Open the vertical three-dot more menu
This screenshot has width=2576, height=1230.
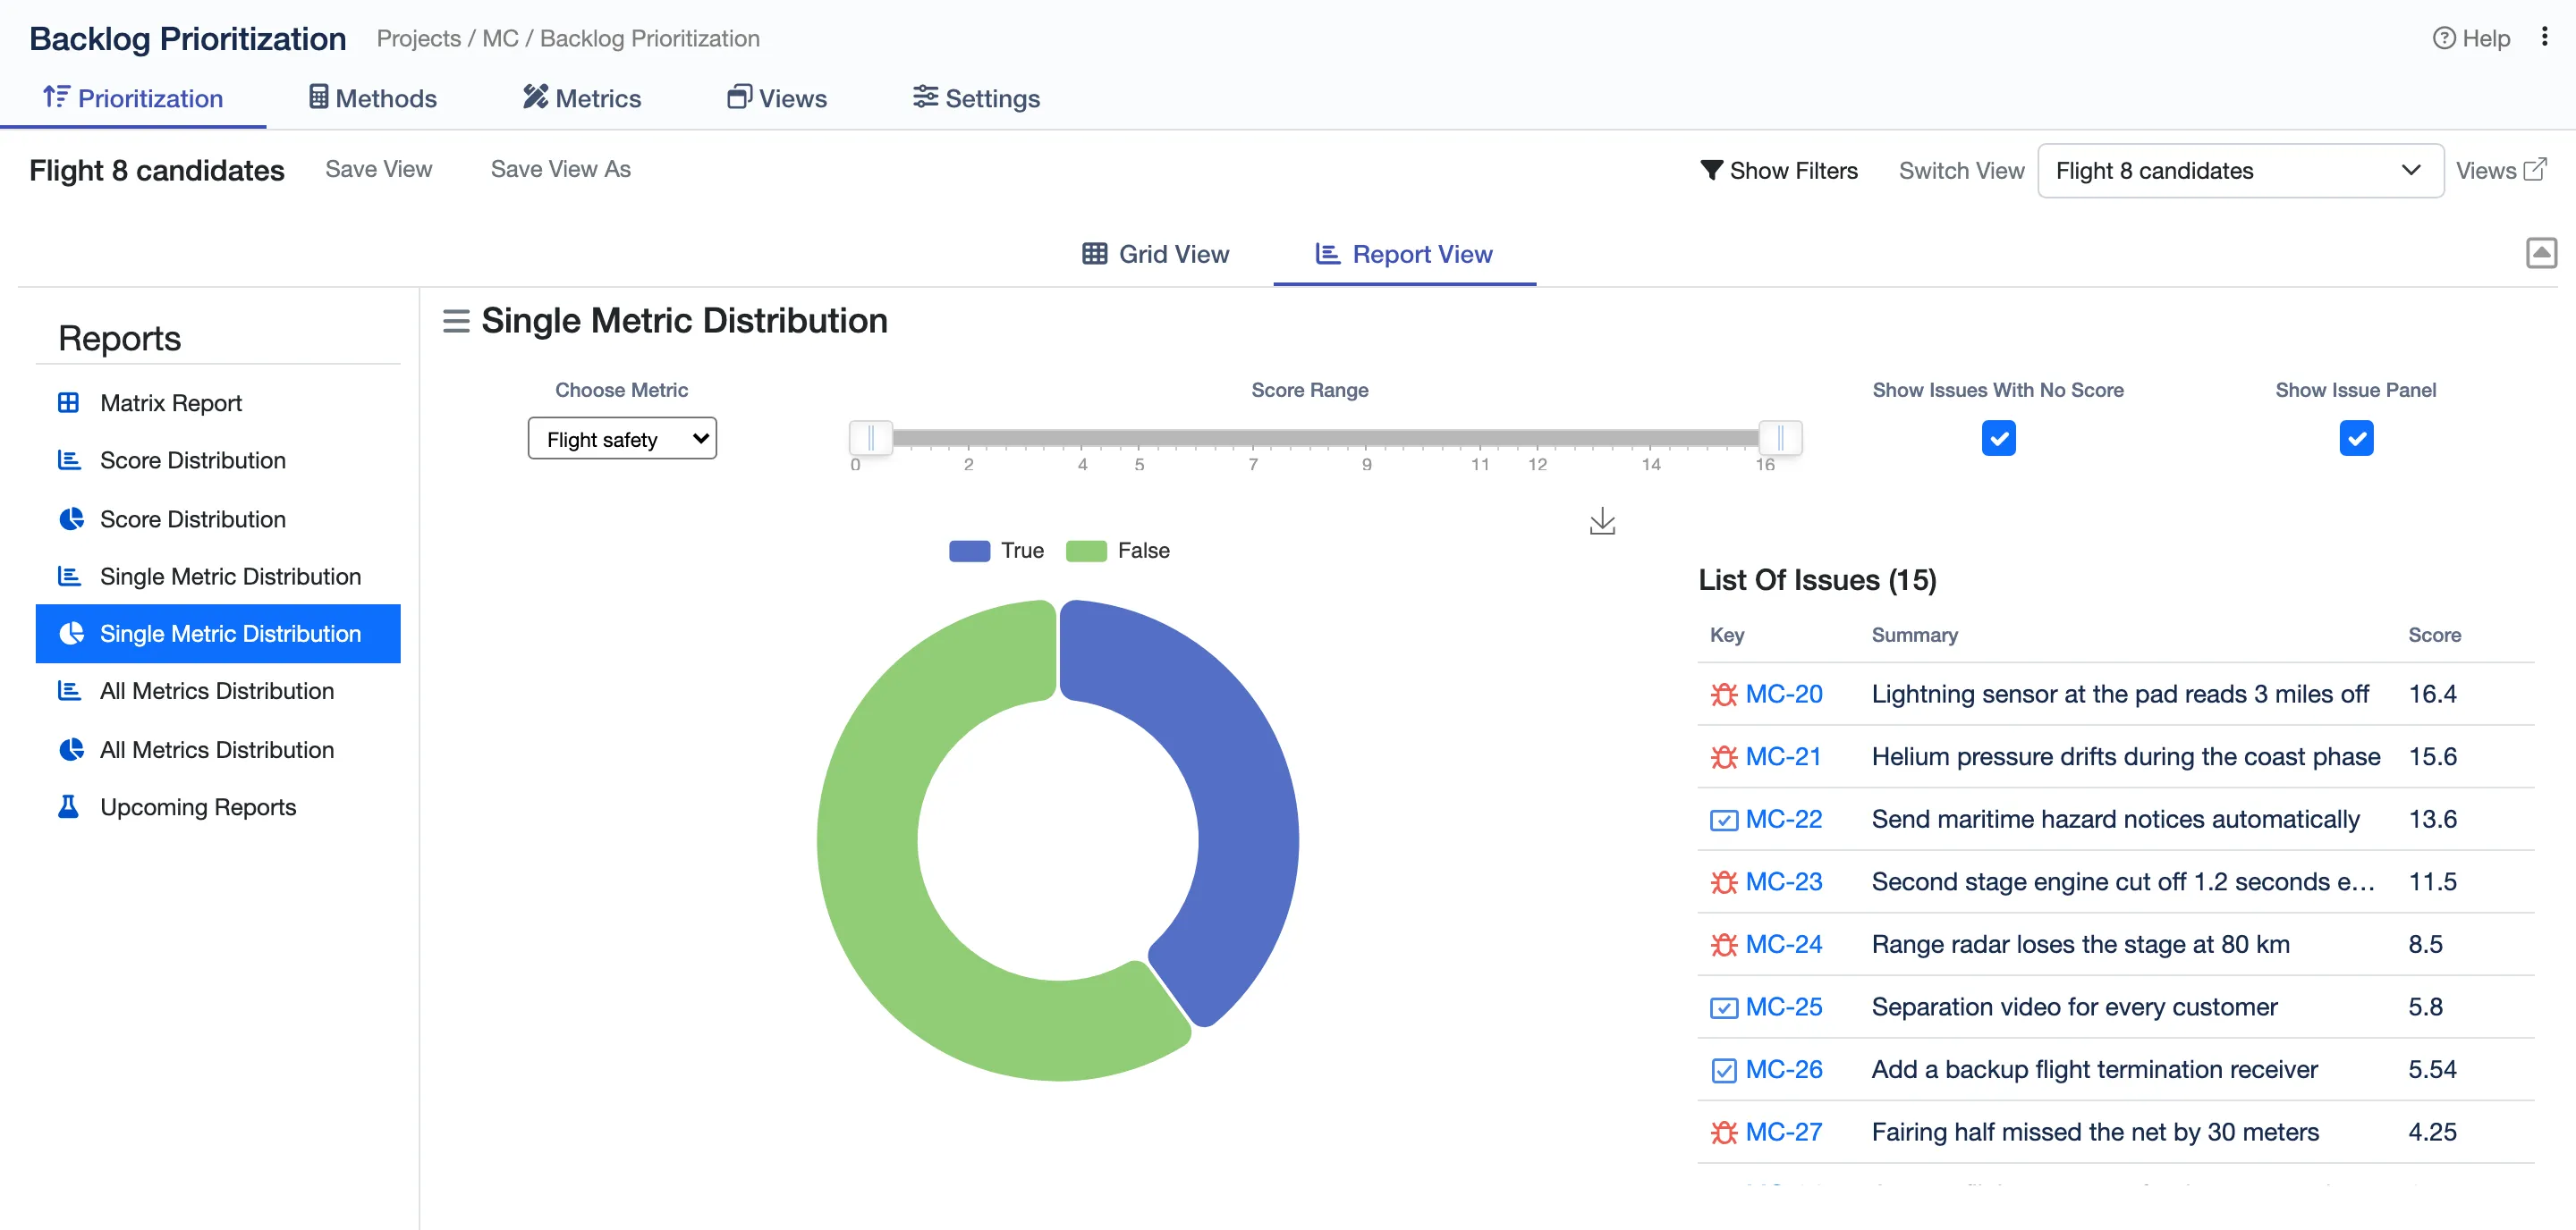pos(2544,37)
